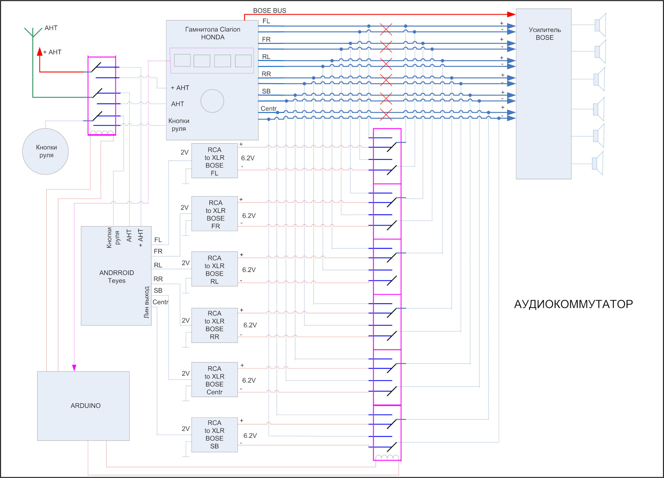Click the last display rectangle in the Clarion unit
The image size is (664, 478).
(243, 61)
